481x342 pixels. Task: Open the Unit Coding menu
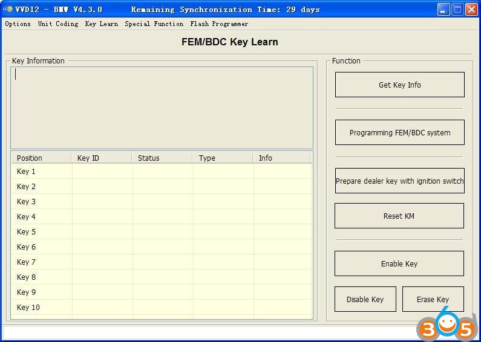tap(58, 24)
